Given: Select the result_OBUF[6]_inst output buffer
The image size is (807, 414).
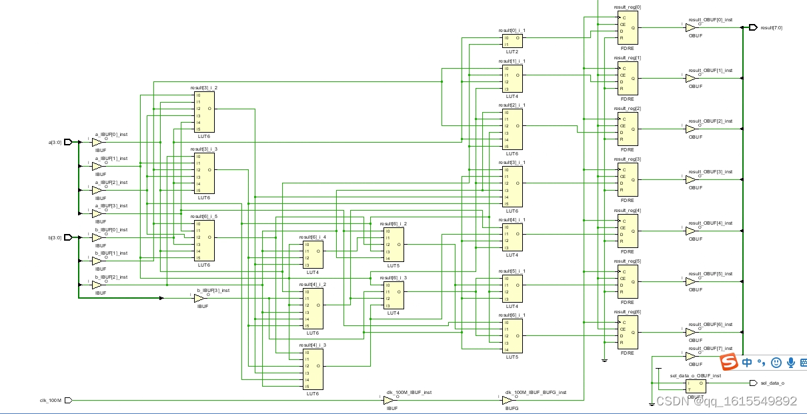Looking at the screenshot, I should tap(690, 332).
